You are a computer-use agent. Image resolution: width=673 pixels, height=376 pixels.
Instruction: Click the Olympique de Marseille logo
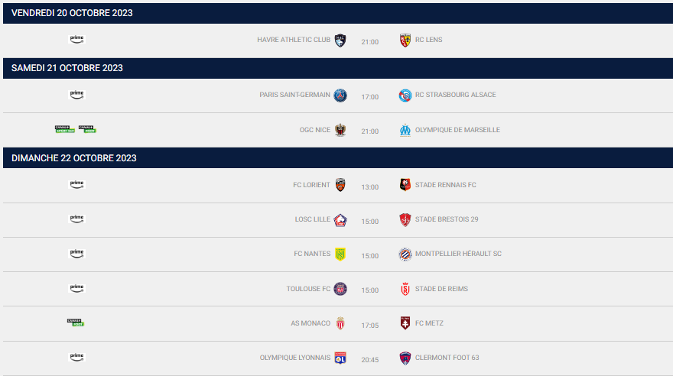405,130
